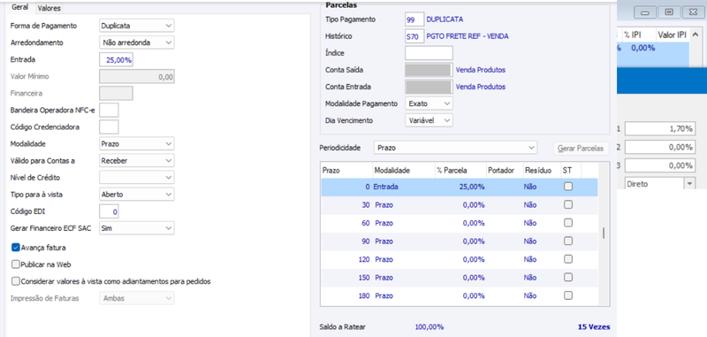Close the background window
Screen dimensions: 707x337
(x=693, y=12)
